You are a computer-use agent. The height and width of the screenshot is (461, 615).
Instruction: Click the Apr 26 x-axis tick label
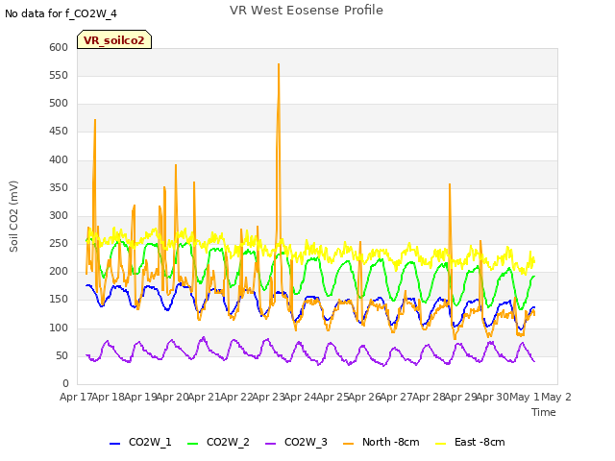coord(364,397)
